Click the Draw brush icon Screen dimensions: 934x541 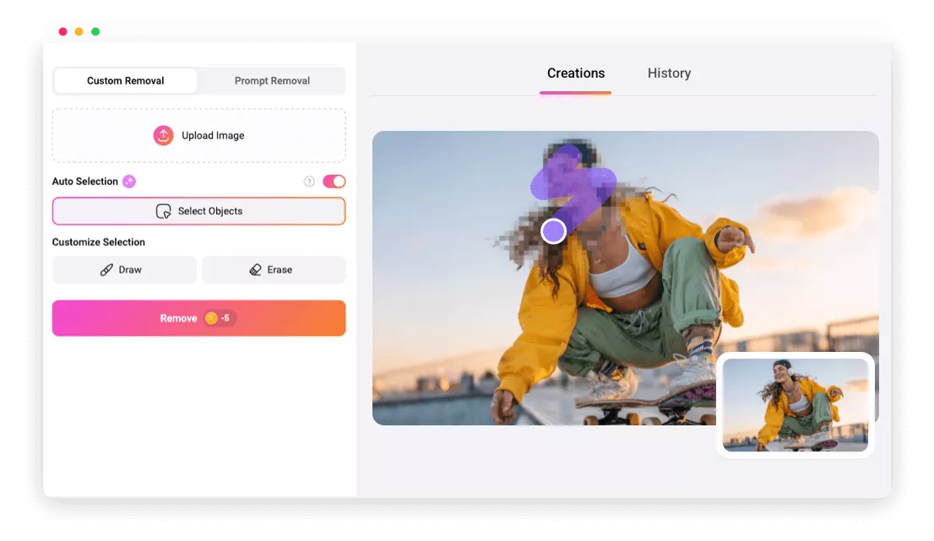106,270
